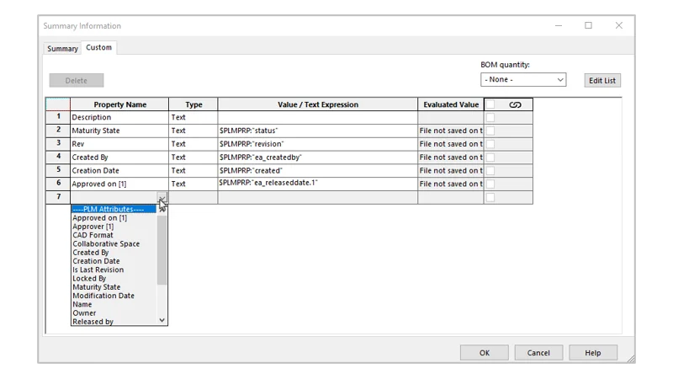Tick the header checkbox beside Evaluated Value

[x=490, y=104]
